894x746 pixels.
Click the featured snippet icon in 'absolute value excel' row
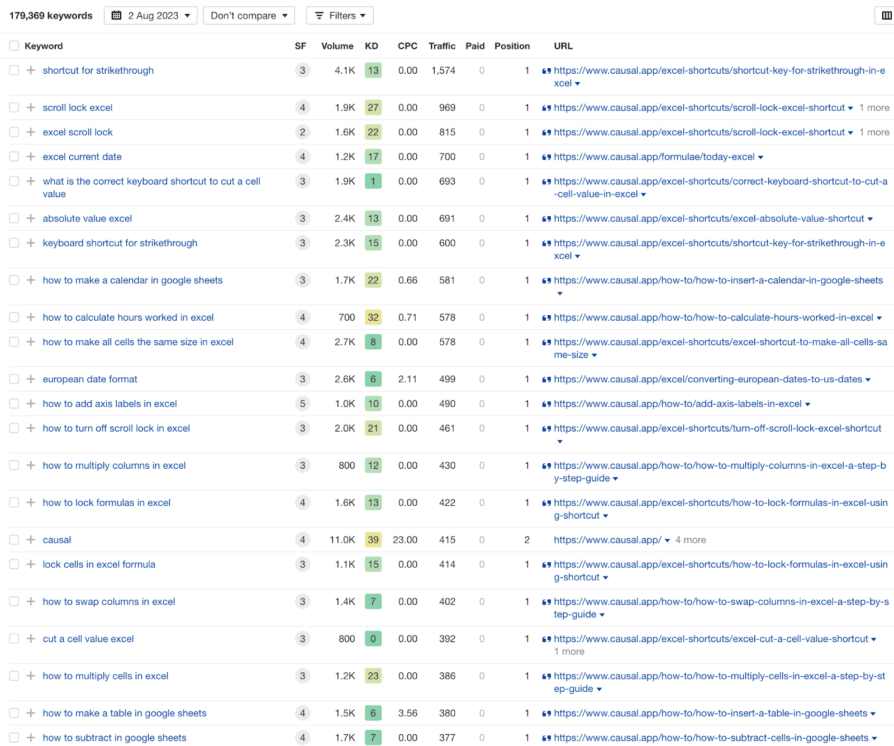tap(546, 219)
